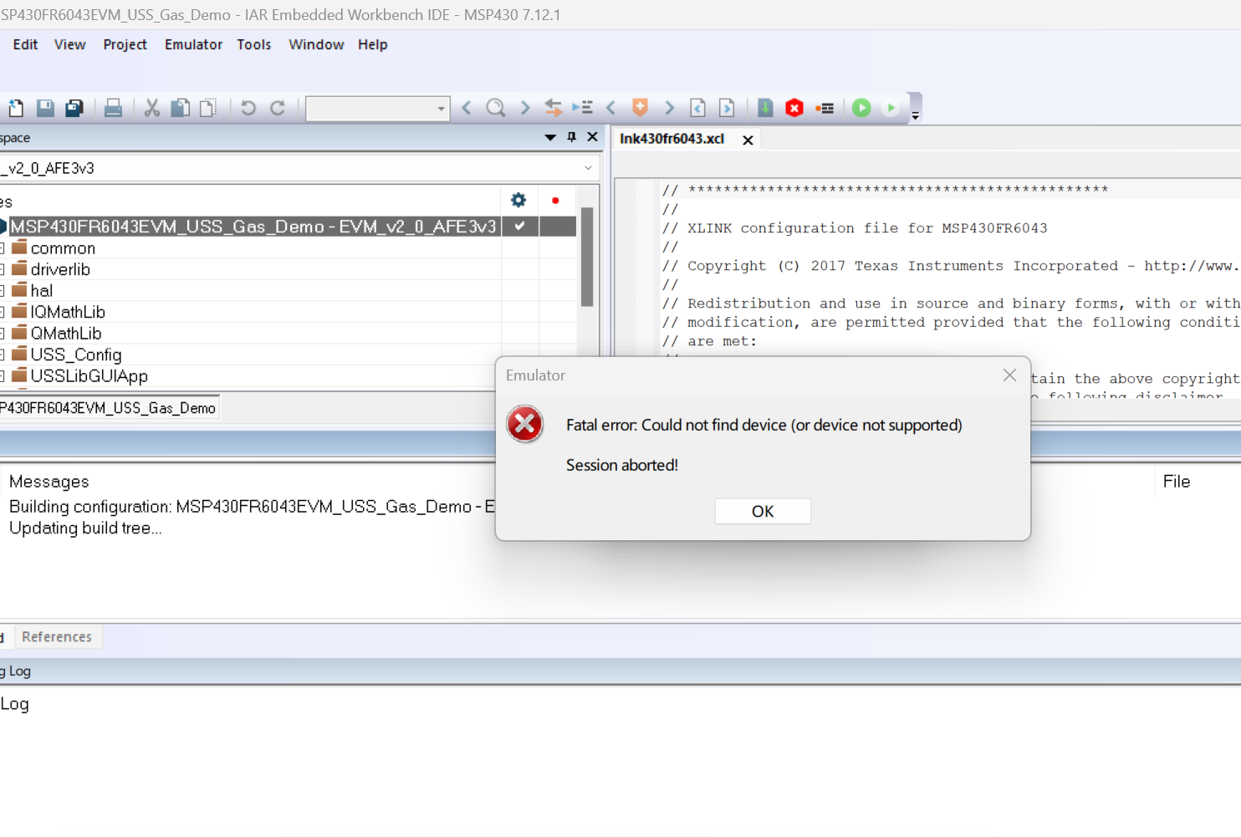Click the Print toolbar icon

click(x=113, y=108)
